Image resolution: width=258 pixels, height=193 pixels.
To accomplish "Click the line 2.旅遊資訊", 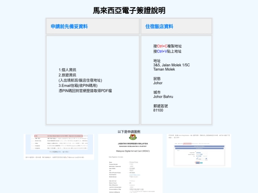I will 67,75.
